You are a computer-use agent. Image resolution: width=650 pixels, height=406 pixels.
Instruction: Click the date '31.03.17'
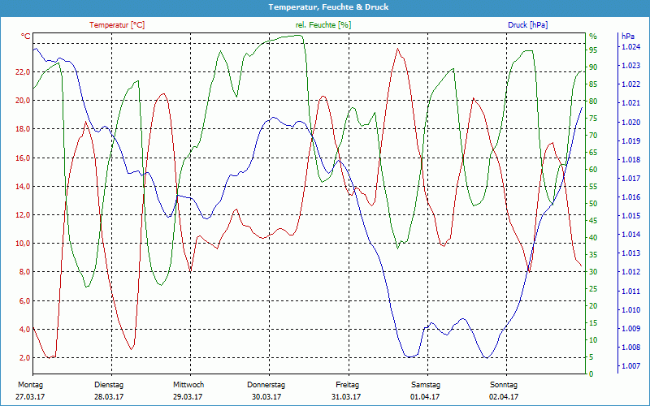click(346, 397)
